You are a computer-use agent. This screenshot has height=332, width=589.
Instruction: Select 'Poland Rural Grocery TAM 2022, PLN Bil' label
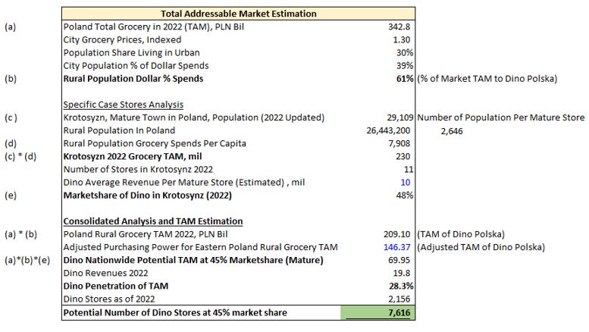[146, 234]
